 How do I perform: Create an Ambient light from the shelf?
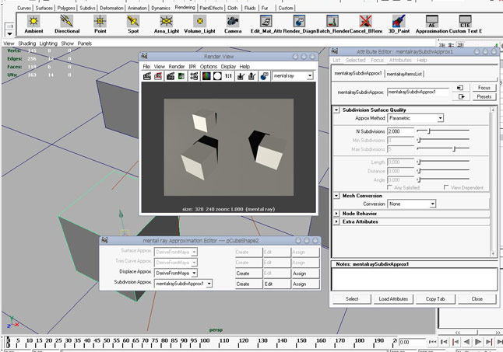tap(33, 22)
